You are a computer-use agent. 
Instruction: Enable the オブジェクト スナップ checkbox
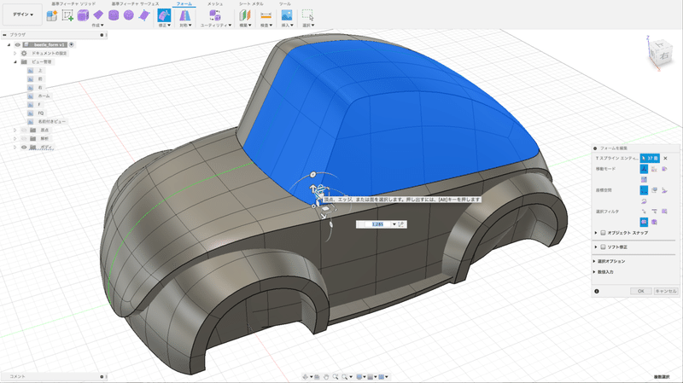point(601,232)
